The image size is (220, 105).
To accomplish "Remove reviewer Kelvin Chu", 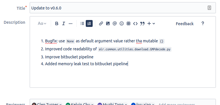I will pyautogui.click(x=92, y=104).
